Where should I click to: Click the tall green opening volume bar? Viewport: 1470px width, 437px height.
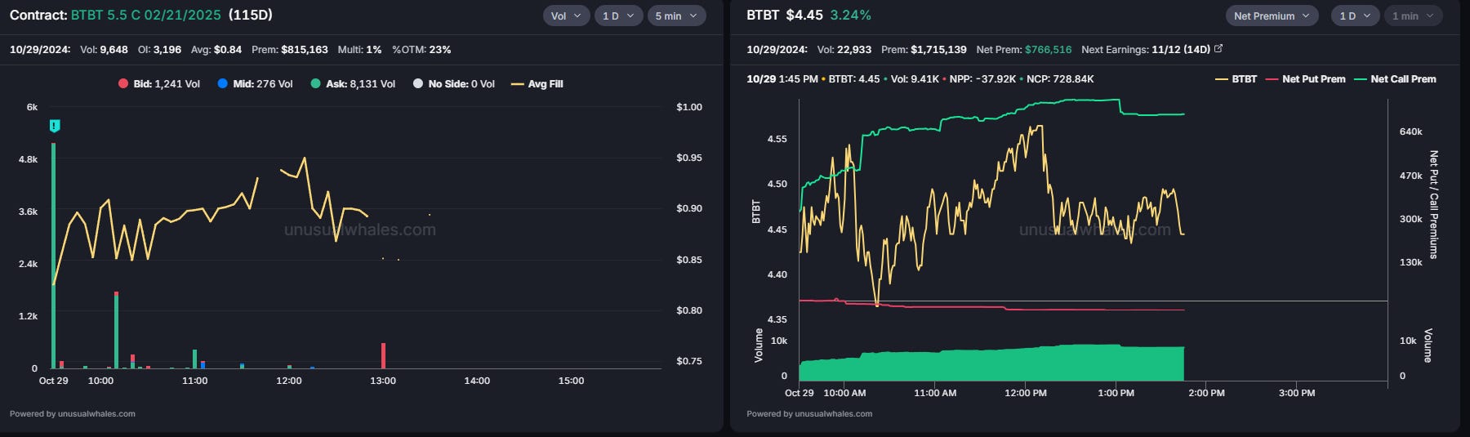click(54, 255)
